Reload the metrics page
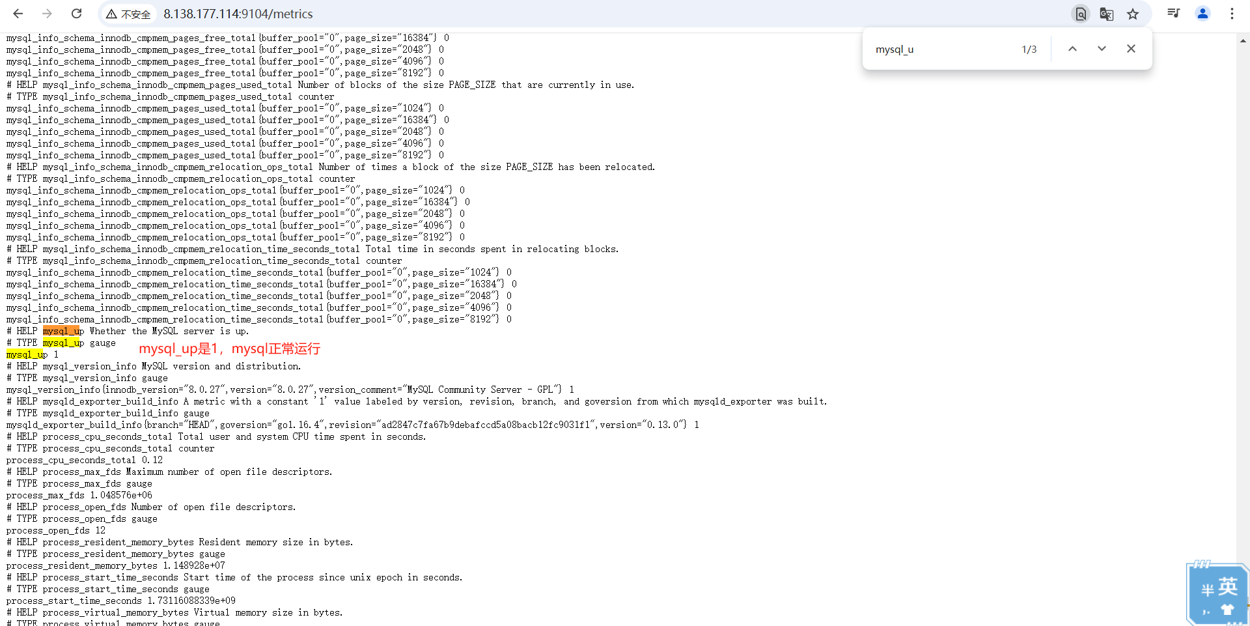 click(x=76, y=14)
